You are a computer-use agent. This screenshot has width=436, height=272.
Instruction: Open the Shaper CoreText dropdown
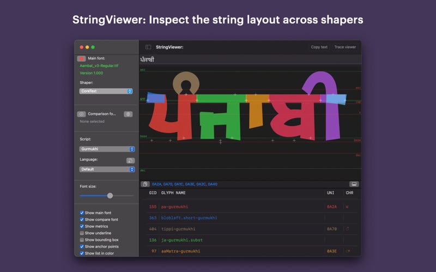[106, 91]
